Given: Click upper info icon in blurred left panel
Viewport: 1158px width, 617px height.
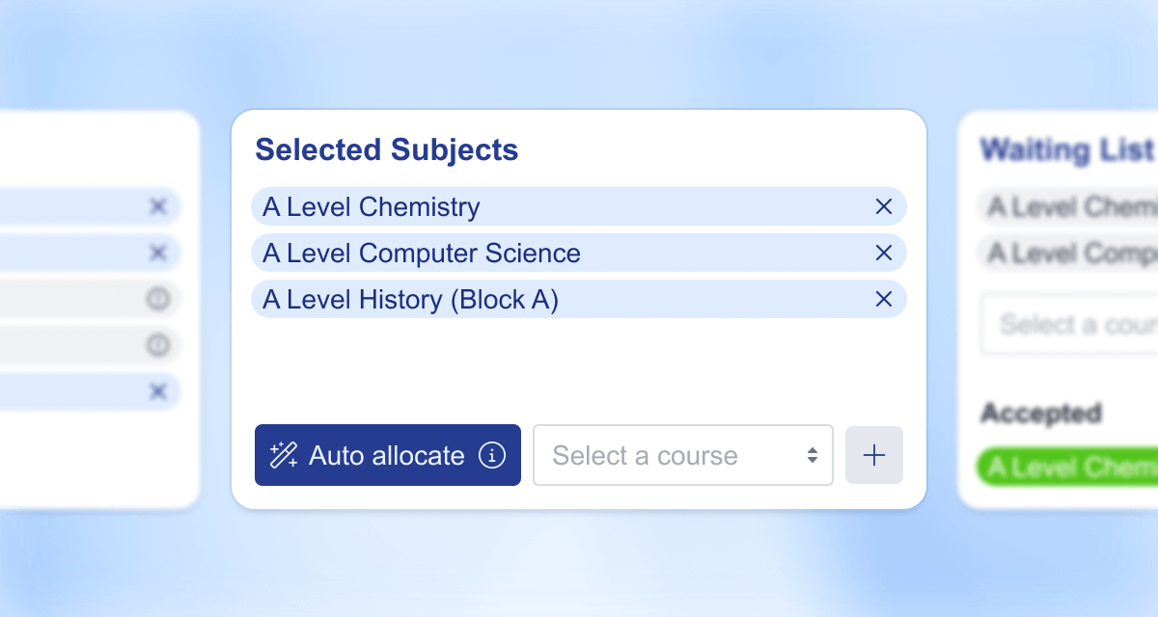Looking at the screenshot, I should [x=158, y=299].
